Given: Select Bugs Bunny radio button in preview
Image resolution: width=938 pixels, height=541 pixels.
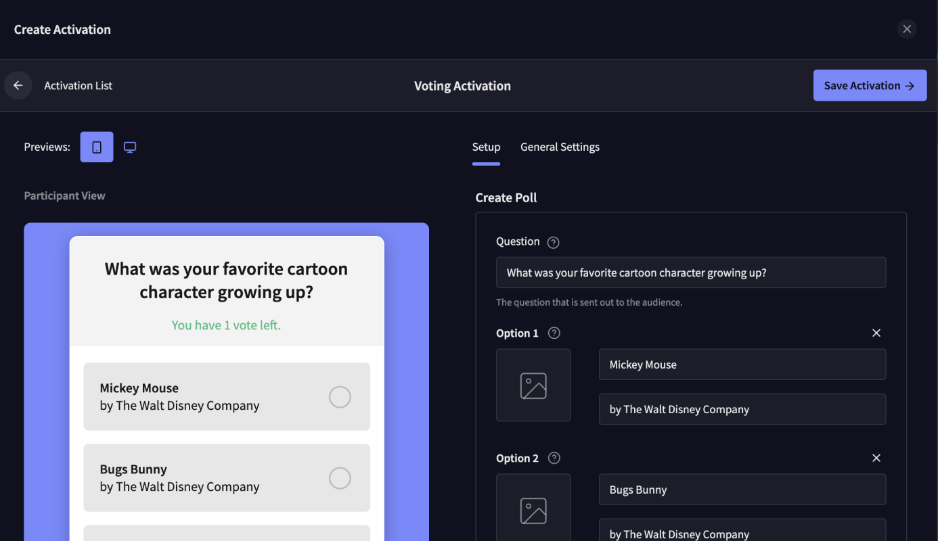Looking at the screenshot, I should [340, 478].
